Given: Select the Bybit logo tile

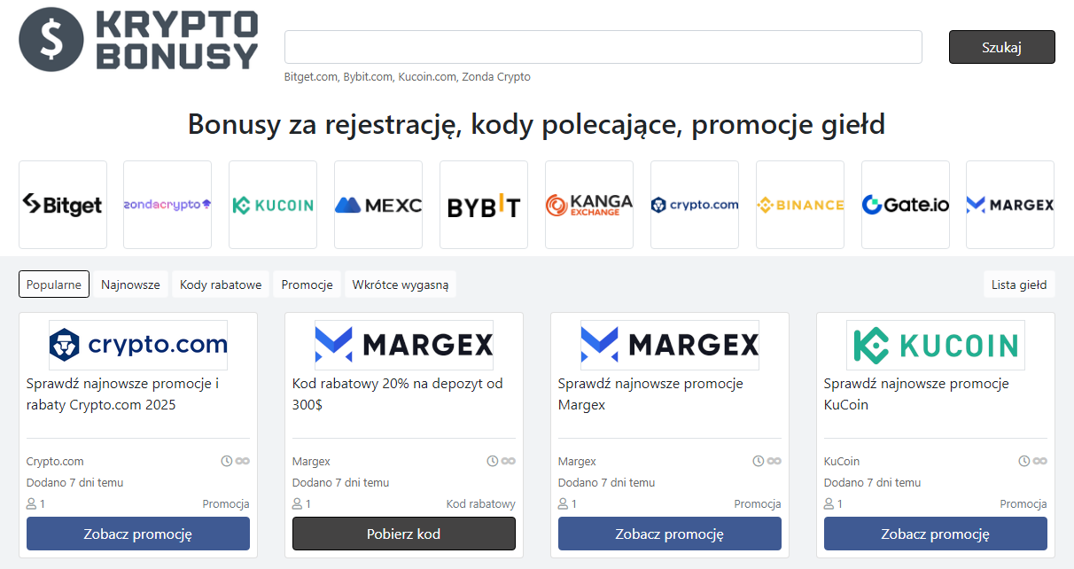Looking at the screenshot, I should coord(484,205).
